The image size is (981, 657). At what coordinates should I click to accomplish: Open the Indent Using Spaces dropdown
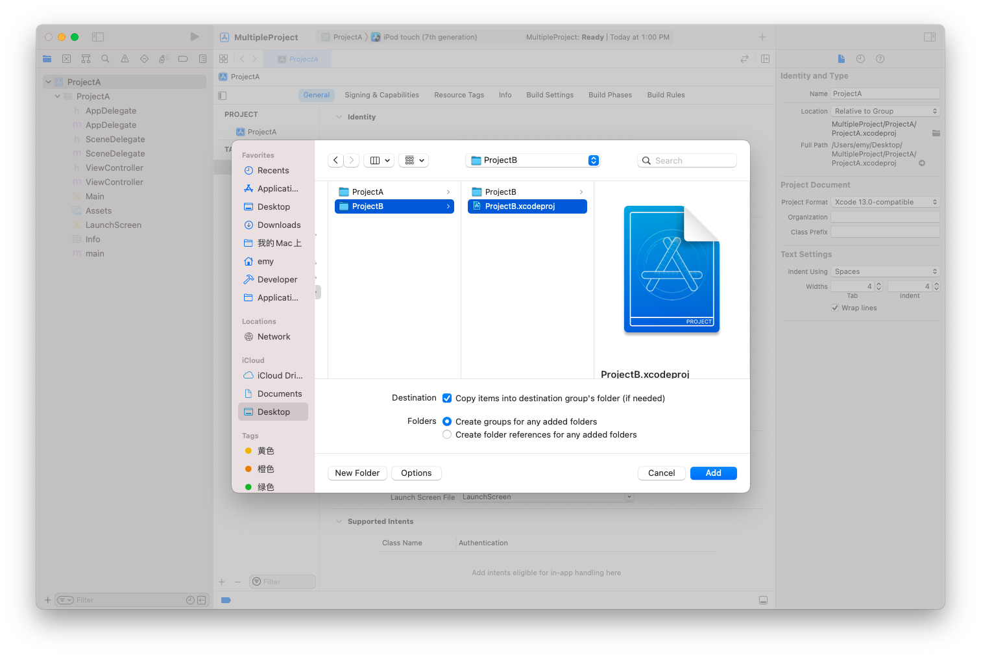[886, 271]
